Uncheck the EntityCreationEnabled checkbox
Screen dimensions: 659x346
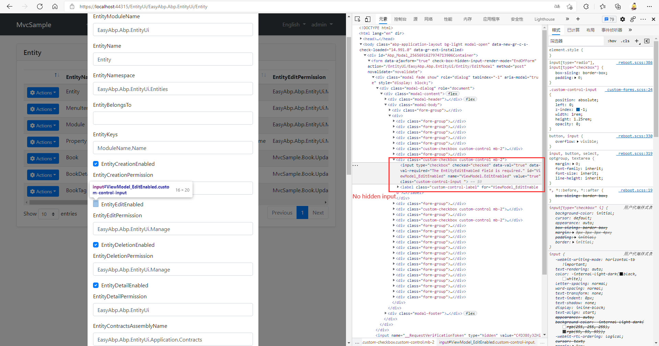(x=96, y=164)
